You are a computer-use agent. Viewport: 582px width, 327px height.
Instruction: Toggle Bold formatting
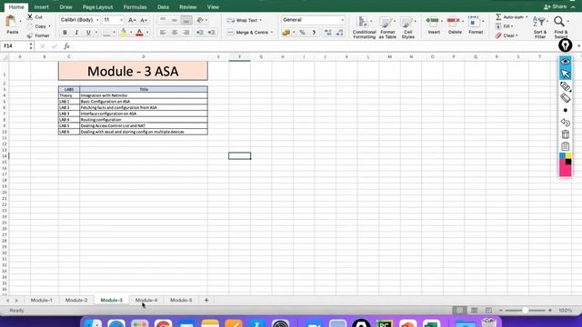coord(65,33)
